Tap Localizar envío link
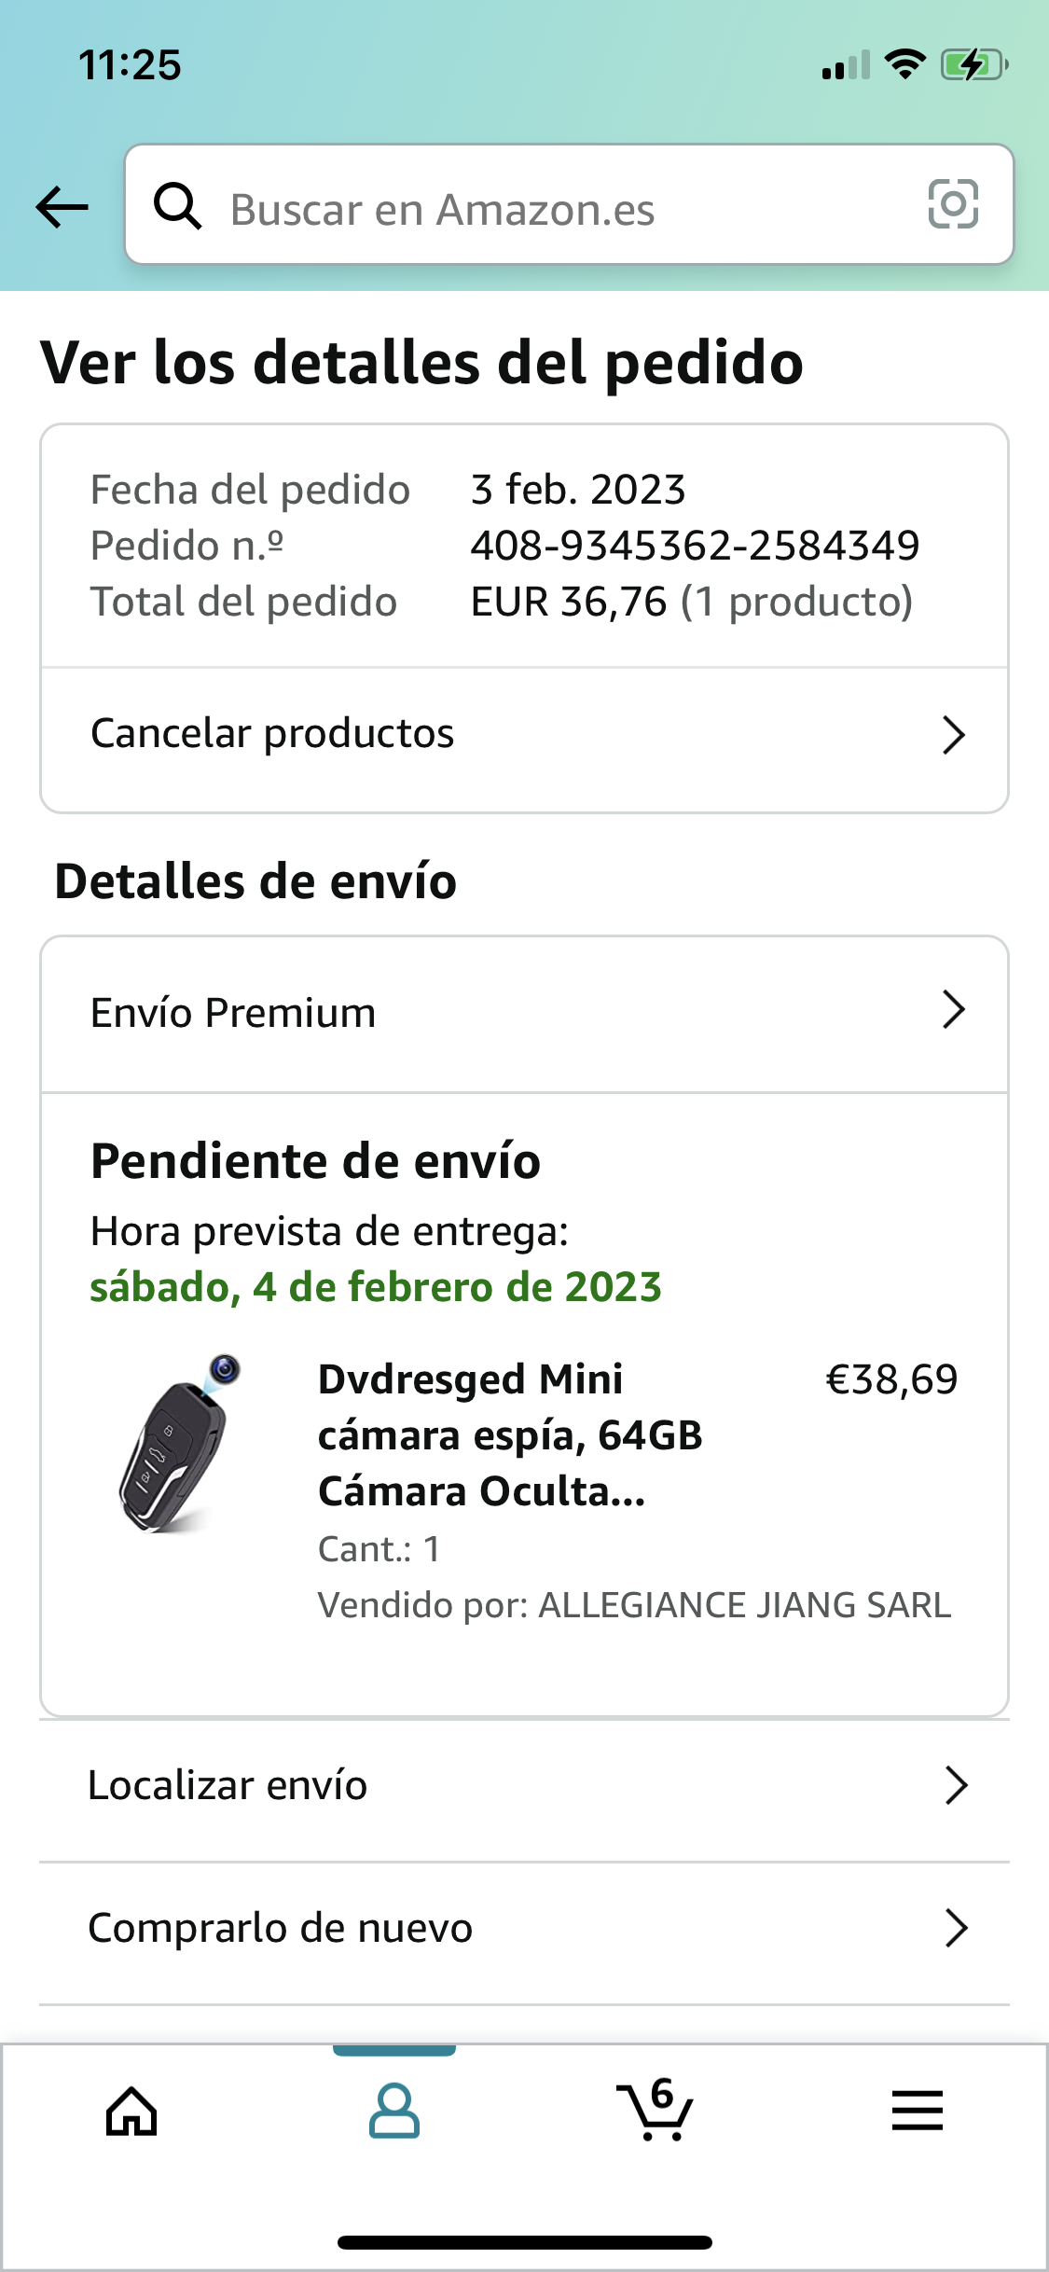 tap(228, 1785)
